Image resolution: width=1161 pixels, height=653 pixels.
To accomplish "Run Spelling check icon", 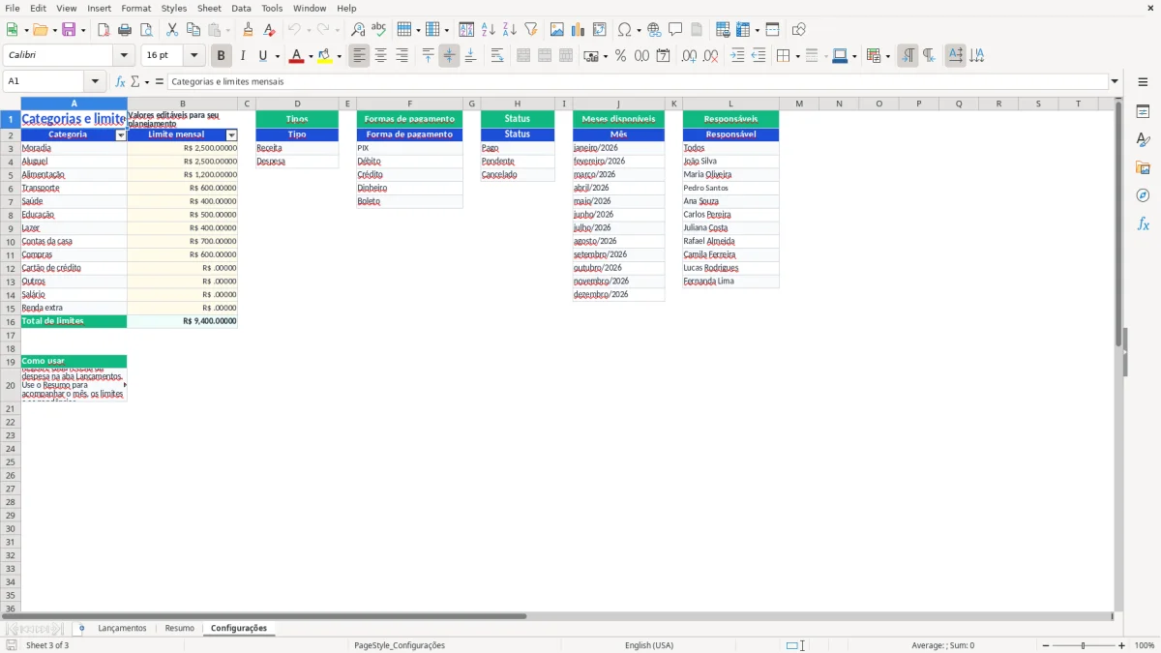I will (x=379, y=30).
